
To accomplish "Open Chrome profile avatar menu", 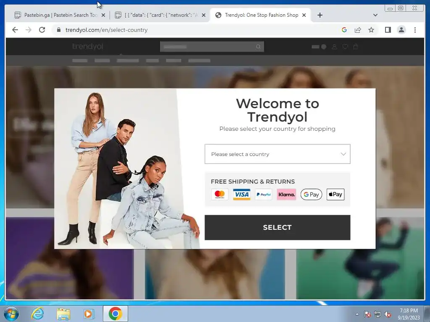I will click(401, 30).
